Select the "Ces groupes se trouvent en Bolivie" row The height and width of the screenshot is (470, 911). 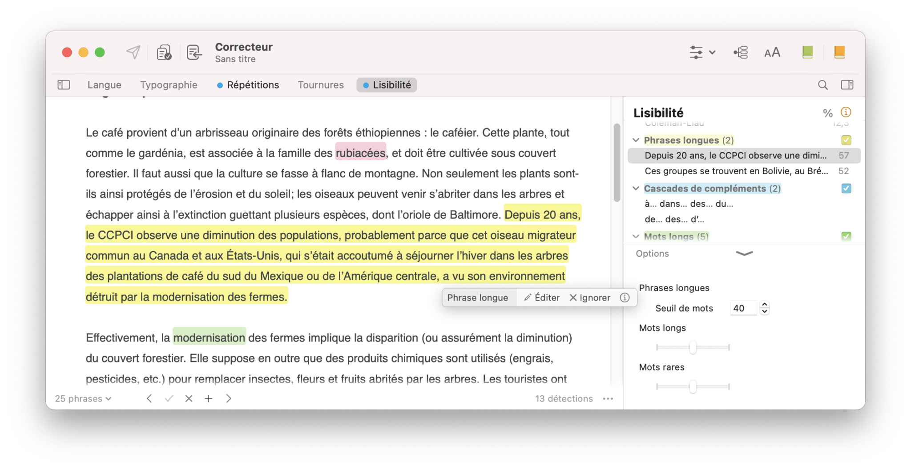(x=744, y=171)
